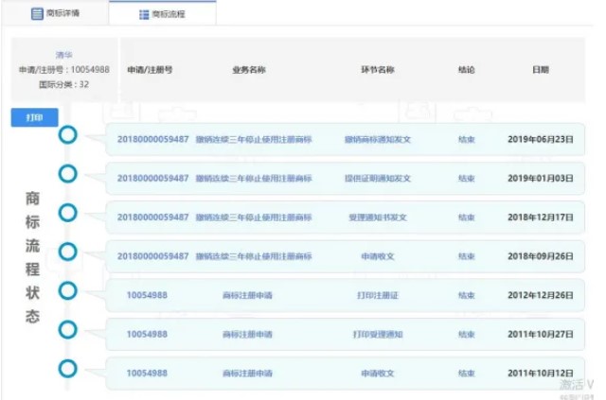Click 申请/注册号：10054988 info text
606x400 pixels.
coord(64,69)
